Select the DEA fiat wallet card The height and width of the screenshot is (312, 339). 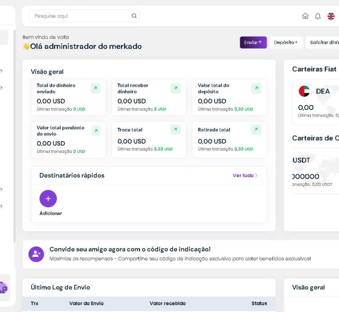point(316,102)
